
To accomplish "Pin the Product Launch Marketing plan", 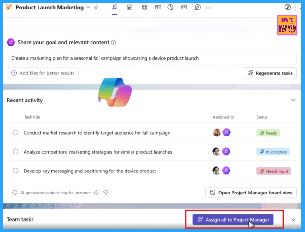I will coord(96,8).
